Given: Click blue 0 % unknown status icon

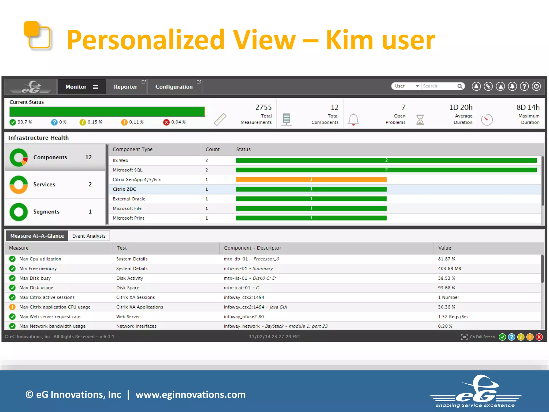Looking at the screenshot, I should pyautogui.click(x=54, y=122).
